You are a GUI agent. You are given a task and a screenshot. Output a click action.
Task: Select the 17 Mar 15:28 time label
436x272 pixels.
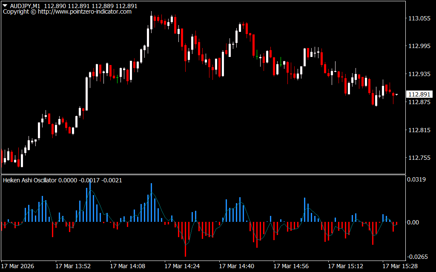[400, 266]
